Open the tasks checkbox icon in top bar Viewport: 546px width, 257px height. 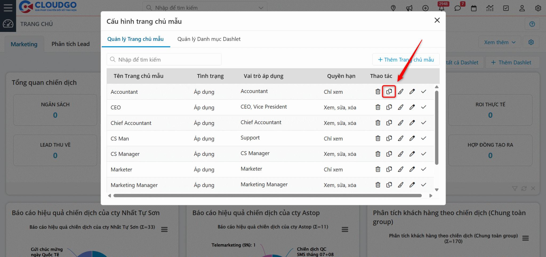click(506, 8)
